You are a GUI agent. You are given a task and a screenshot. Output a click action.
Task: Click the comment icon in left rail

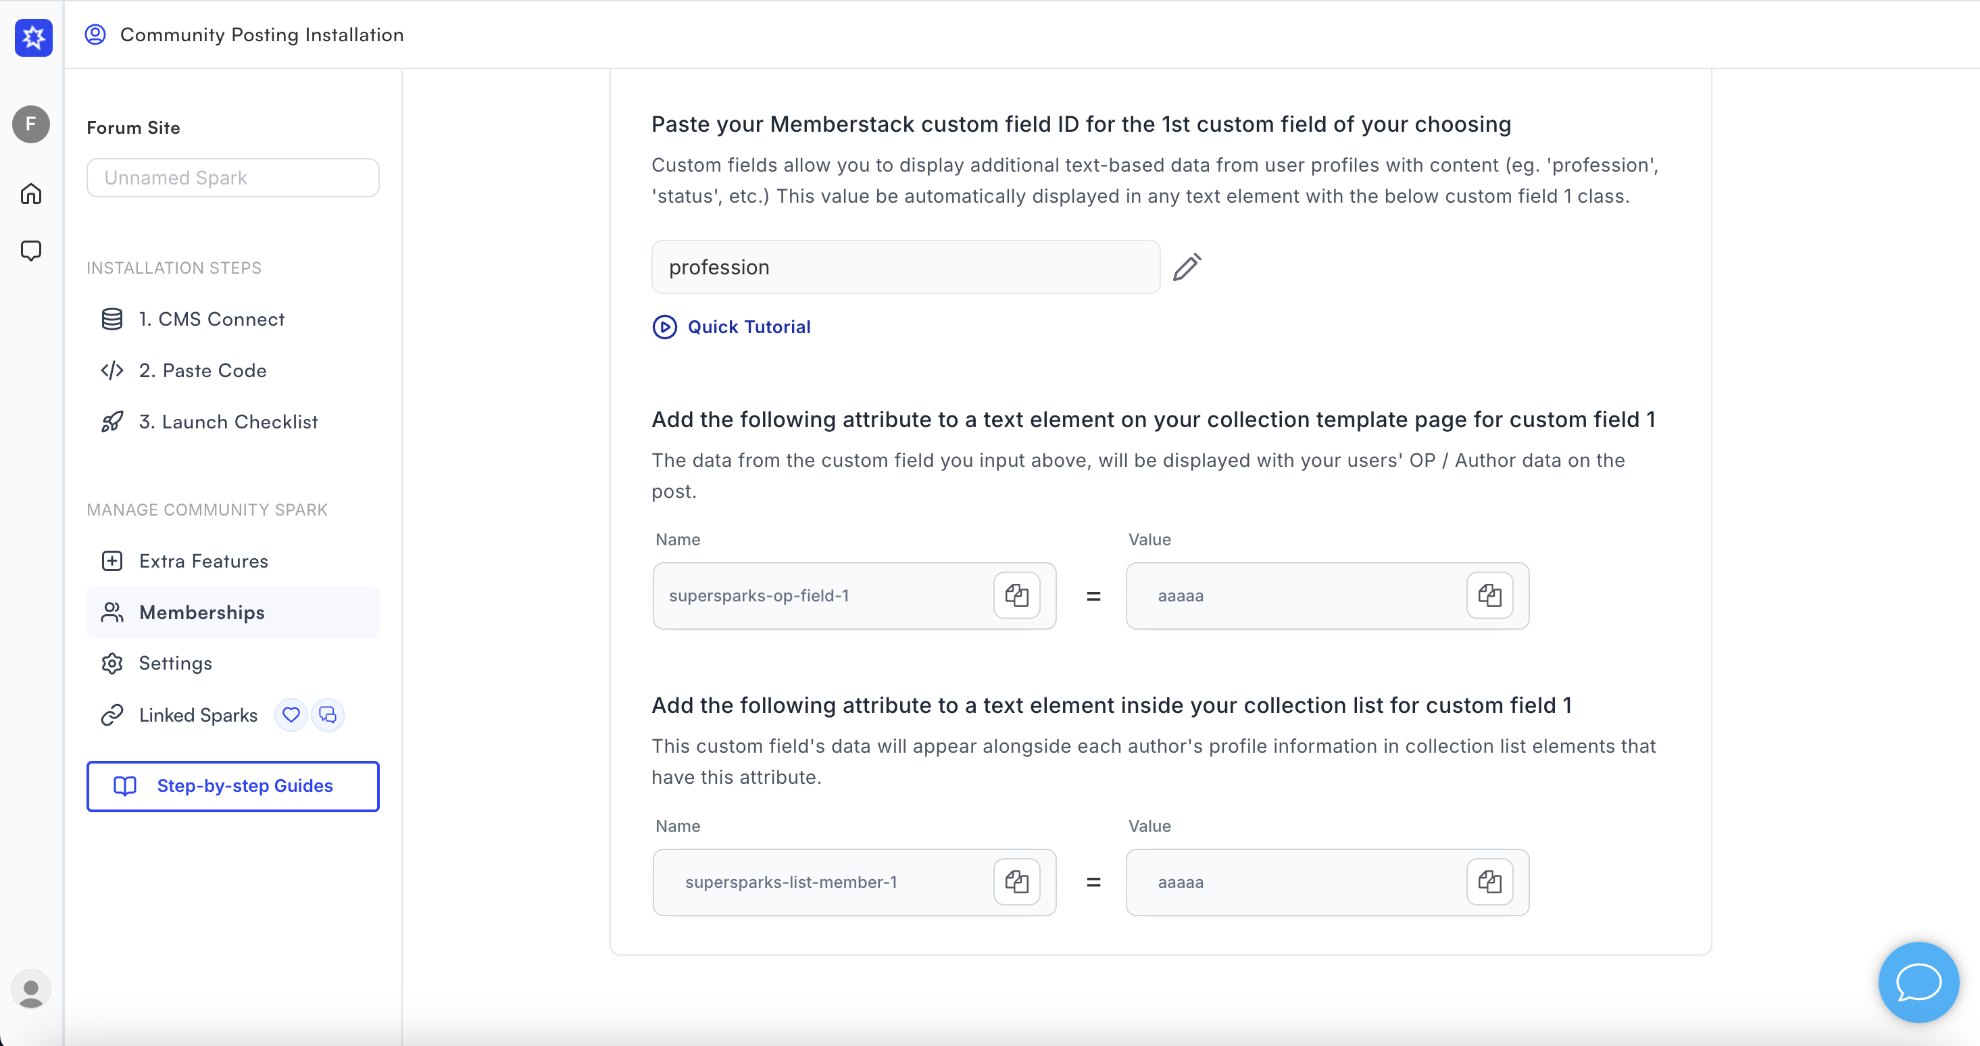[32, 251]
